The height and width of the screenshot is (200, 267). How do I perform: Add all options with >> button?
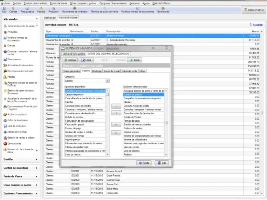click(116, 125)
